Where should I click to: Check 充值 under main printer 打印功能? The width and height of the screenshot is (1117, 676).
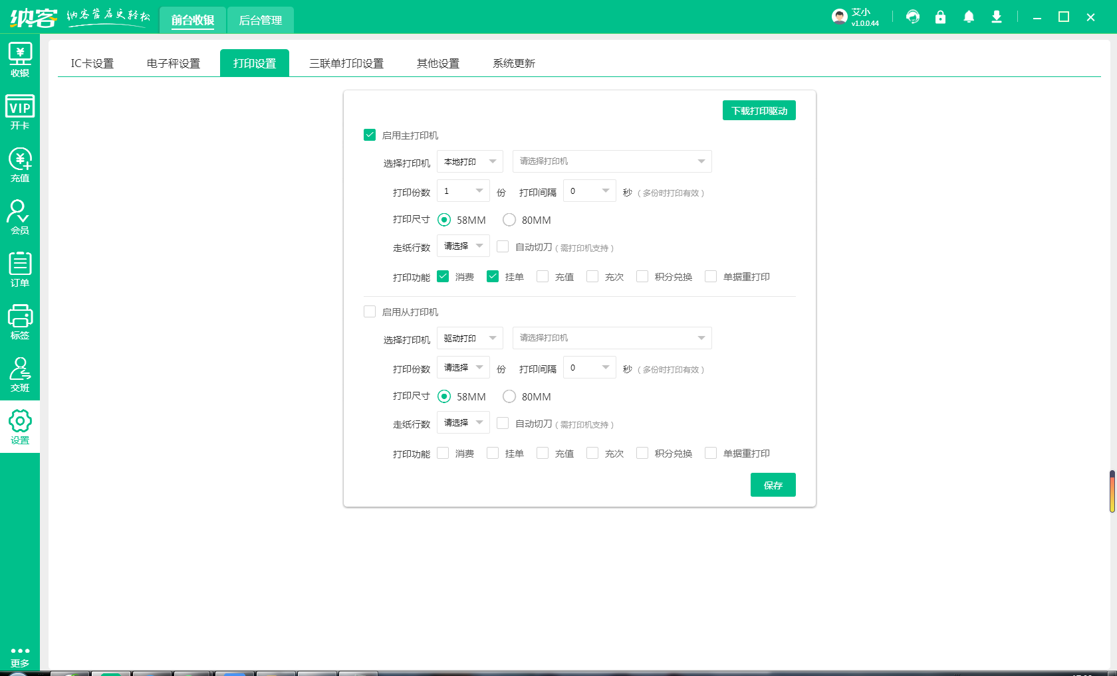pyautogui.click(x=543, y=276)
